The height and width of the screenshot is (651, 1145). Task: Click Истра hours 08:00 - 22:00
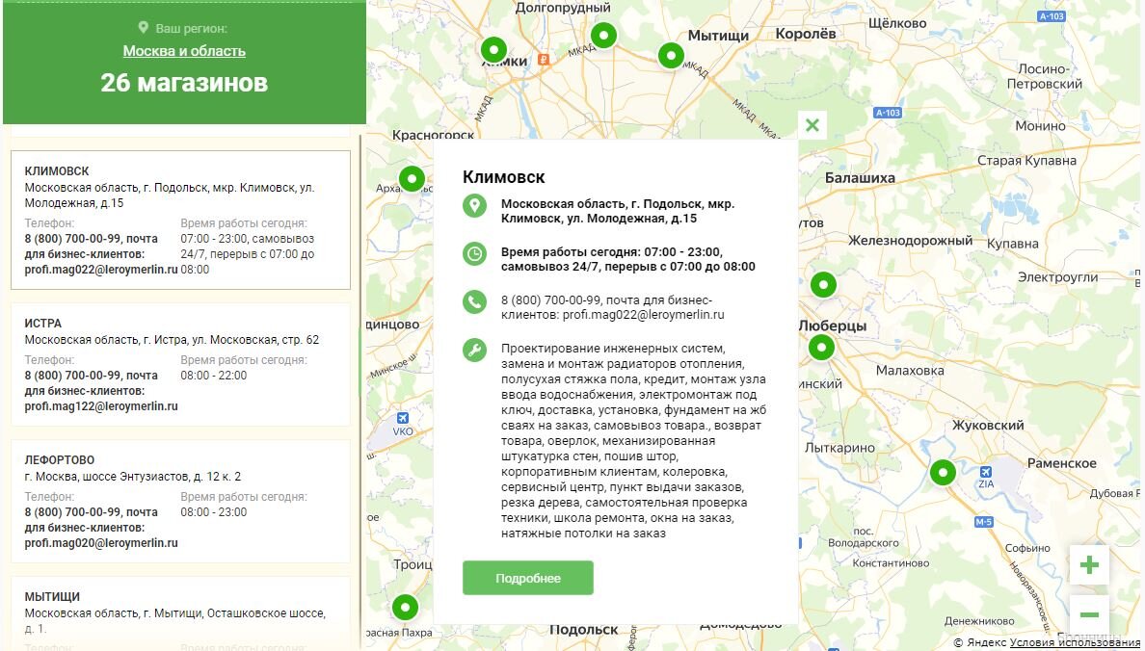[214, 376]
